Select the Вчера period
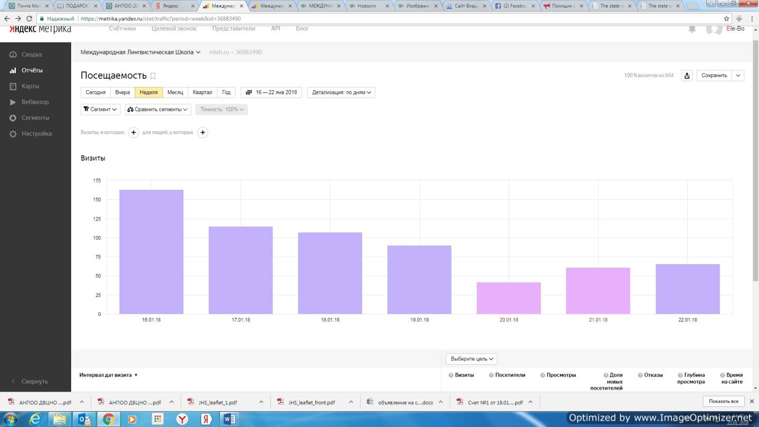Screen dimensions: 759x427 [x=122, y=92]
